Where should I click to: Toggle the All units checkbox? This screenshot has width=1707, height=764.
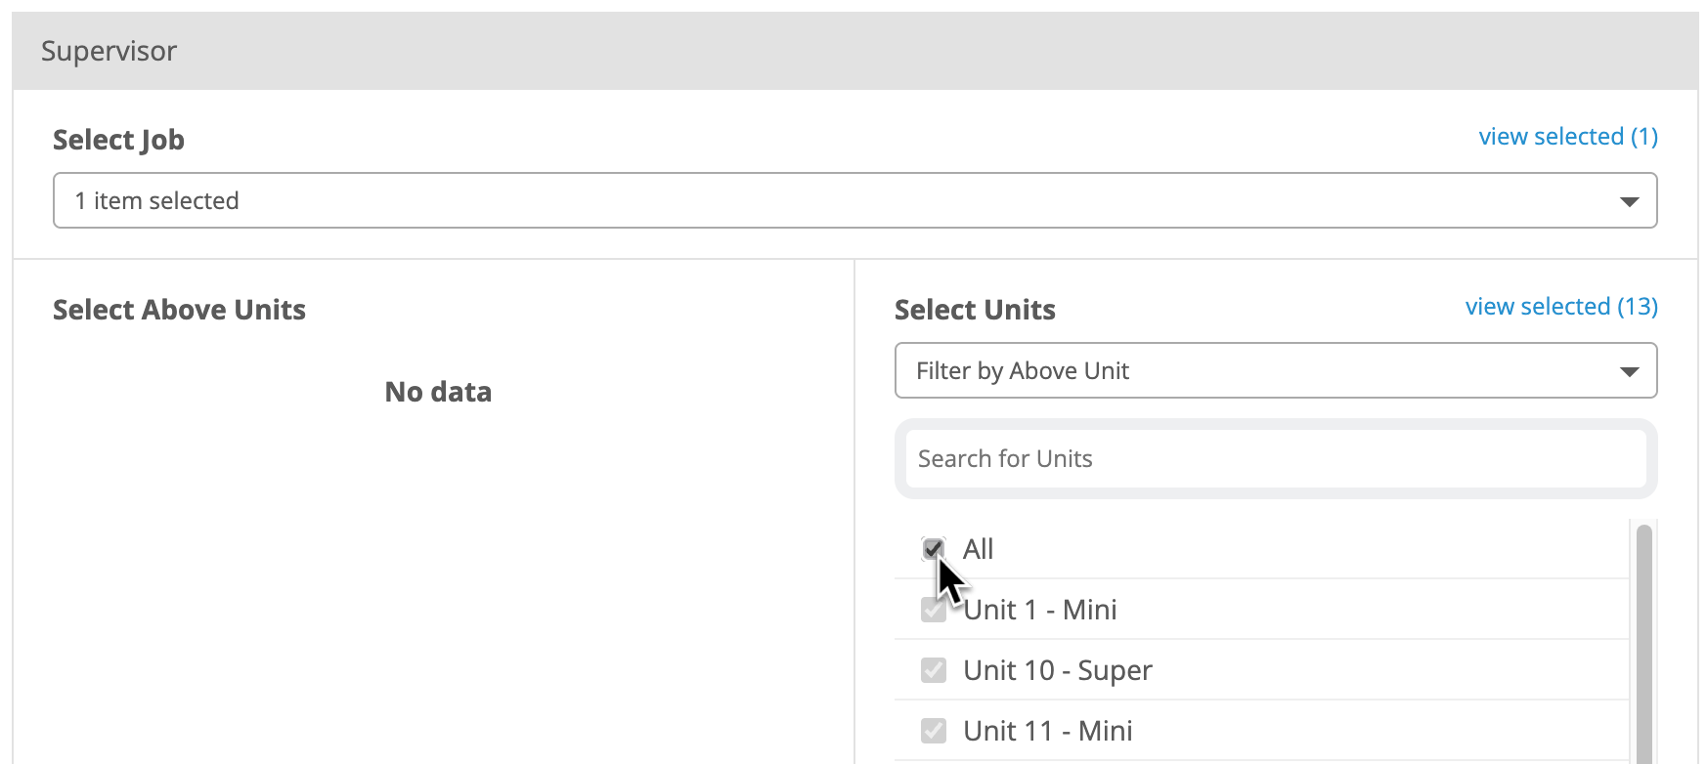[934, 549]
